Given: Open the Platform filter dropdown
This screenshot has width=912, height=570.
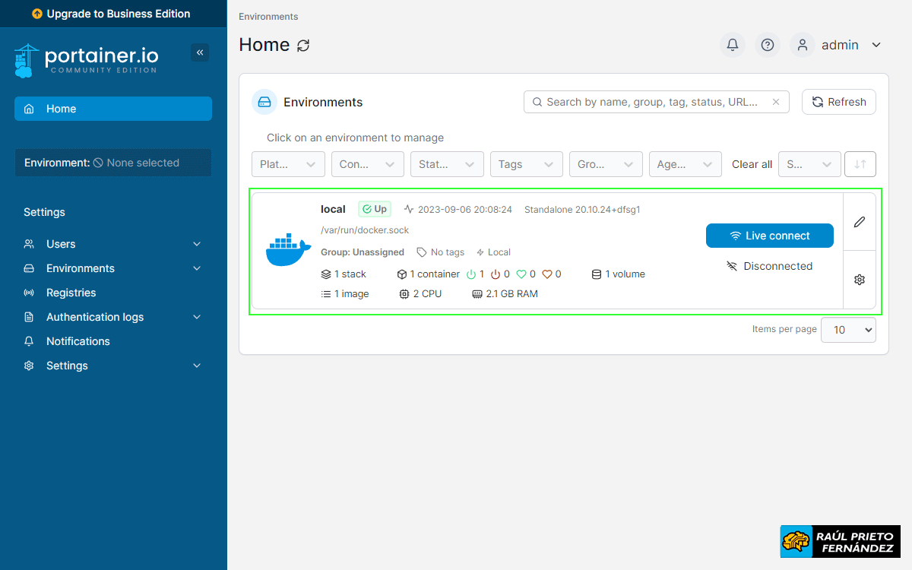Looking at the screenshot, I should [x=288, y=164].
